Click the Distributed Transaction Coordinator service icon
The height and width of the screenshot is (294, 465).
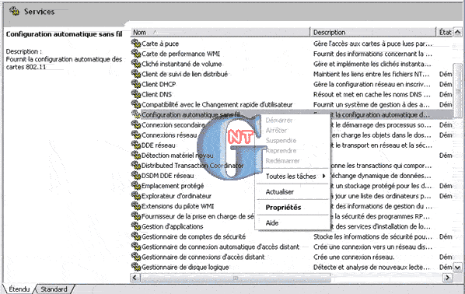tap(136, 165)
